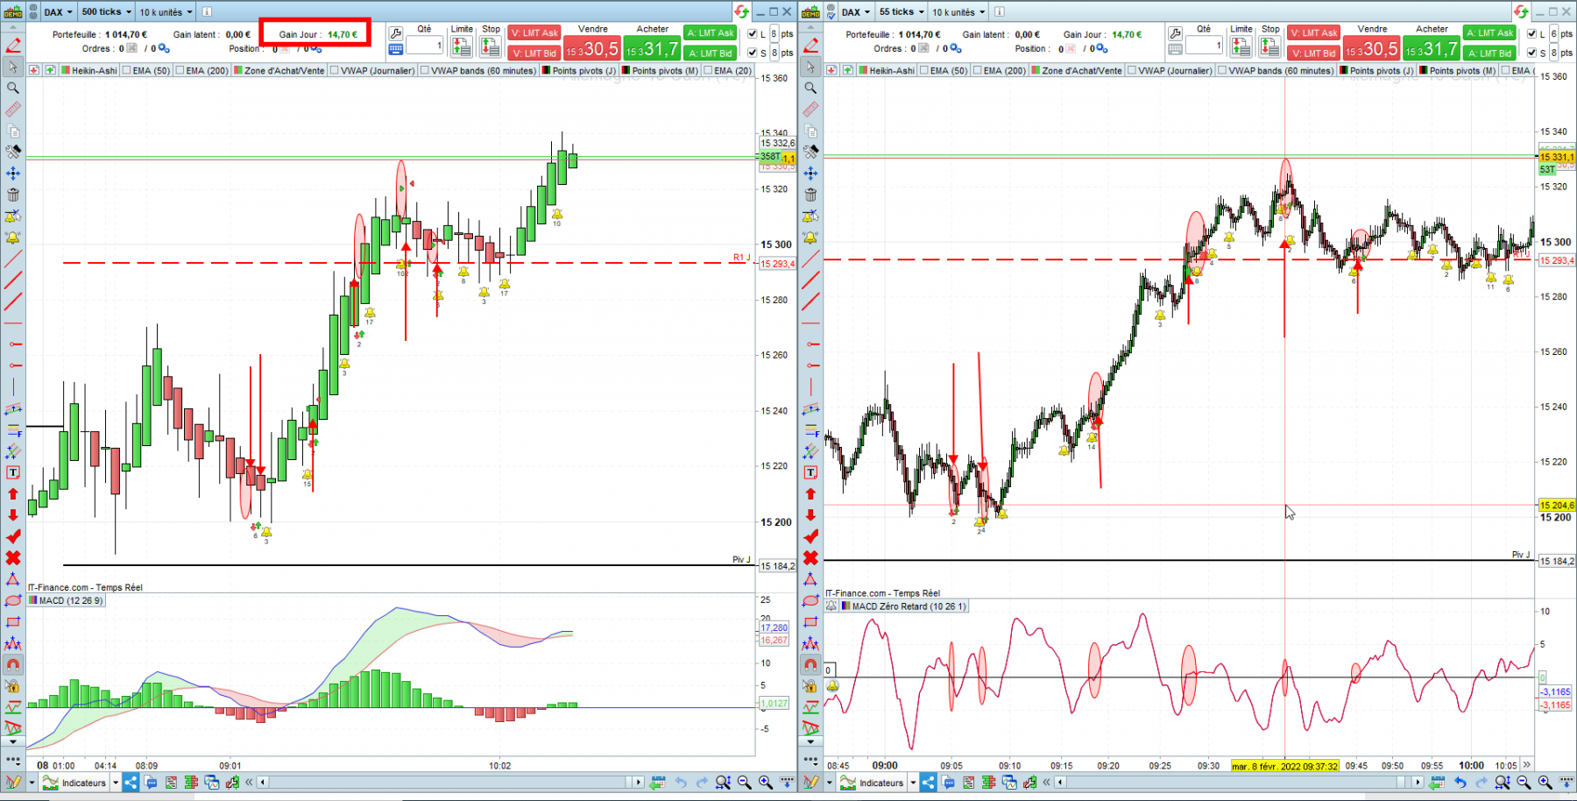
Task: Click the chat bubble icon in left window bottom toolbar
Action: tap(151, 783)
